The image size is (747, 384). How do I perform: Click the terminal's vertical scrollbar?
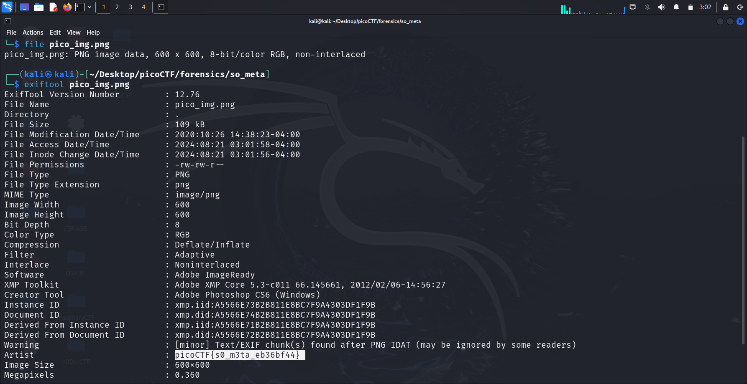(743, 240)
